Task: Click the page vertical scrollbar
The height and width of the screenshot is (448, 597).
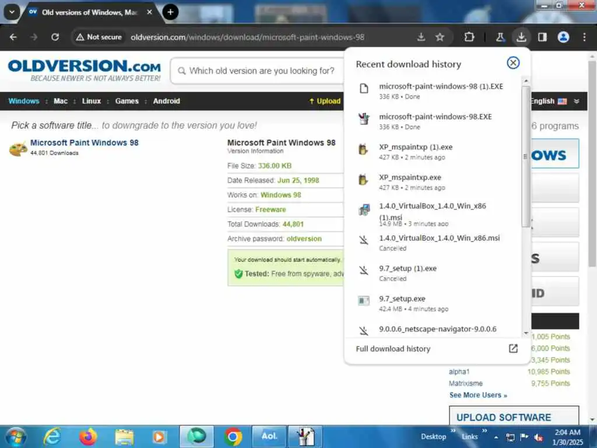Action: (592, 164)
